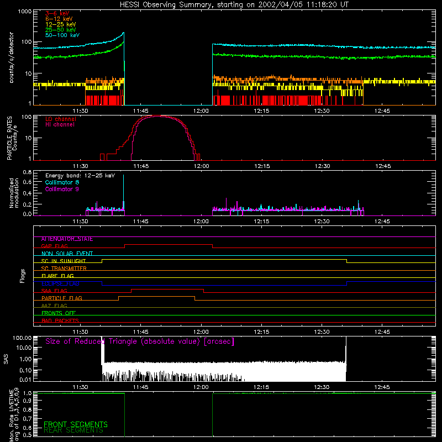Click the 10.00 tick on SAS axis

(24, 348)
